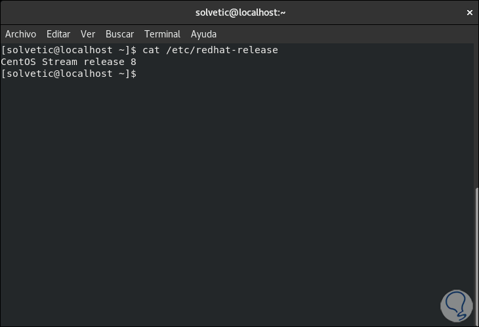The width and height of the screenshot is (479, 327).
Task: Open the Editar menu
Action: click(58, 34)
